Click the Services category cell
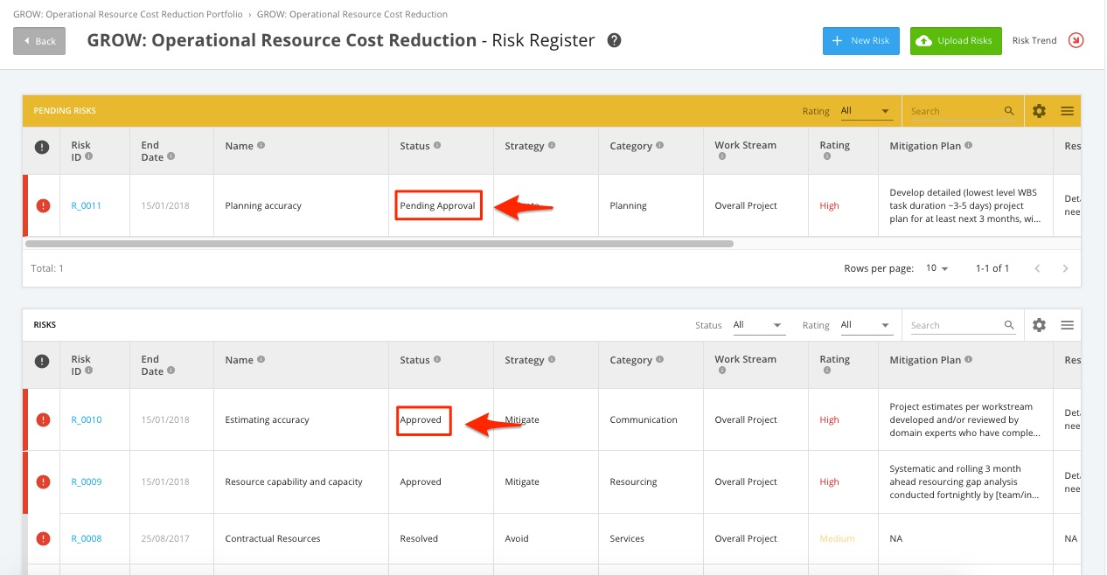Image resolution: width=1107 pixels, height=575 pixels. pyautogui.click(x=651, y=539)
